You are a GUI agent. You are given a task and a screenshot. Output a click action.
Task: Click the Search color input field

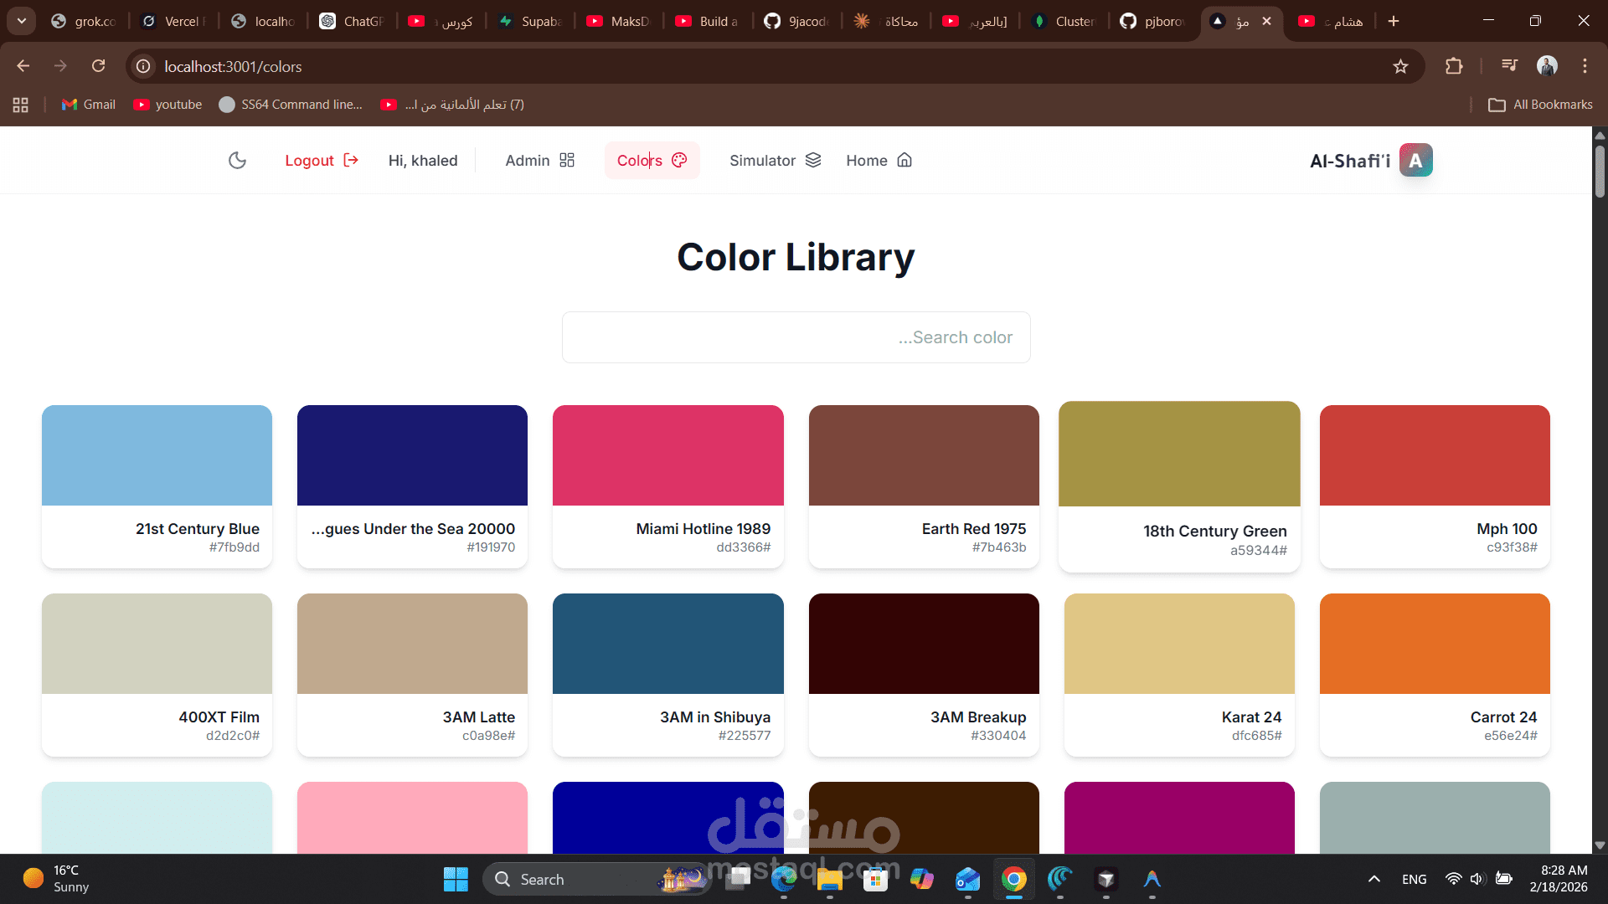796,337
